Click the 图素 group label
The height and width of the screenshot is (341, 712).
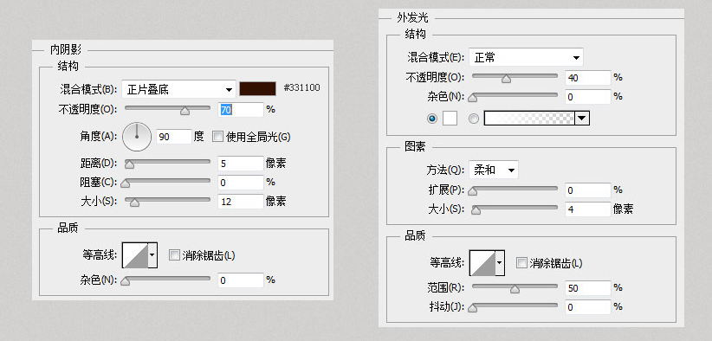pos(415,146)
